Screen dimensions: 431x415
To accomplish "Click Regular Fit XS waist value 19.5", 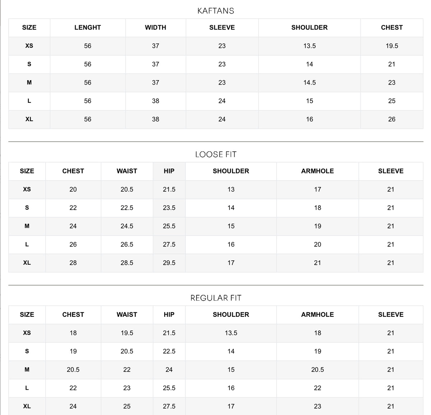I will 127,333.
